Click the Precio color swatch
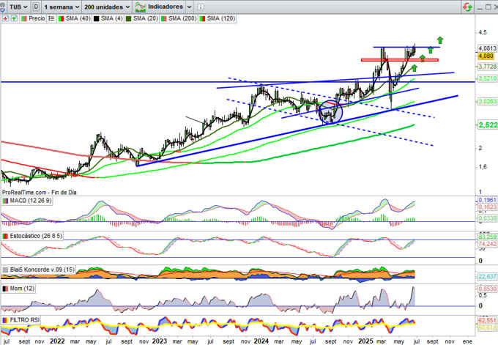Screen dimensions: 498x345 [x=24, y=19]
